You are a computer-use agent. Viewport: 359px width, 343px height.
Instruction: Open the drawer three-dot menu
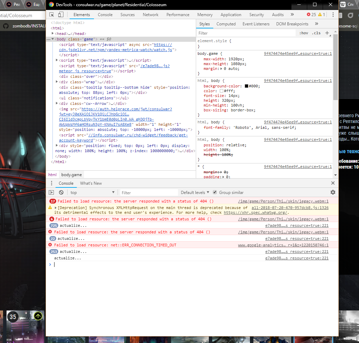tap(51, 183)
